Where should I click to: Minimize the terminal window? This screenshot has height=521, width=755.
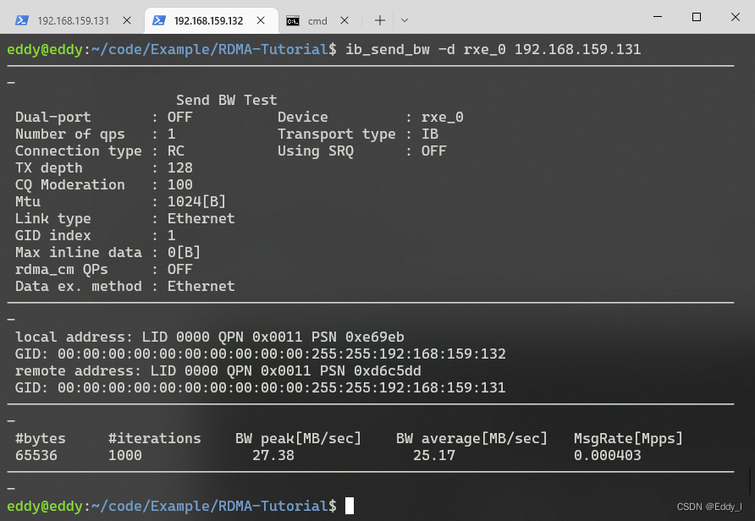(658, 17)
